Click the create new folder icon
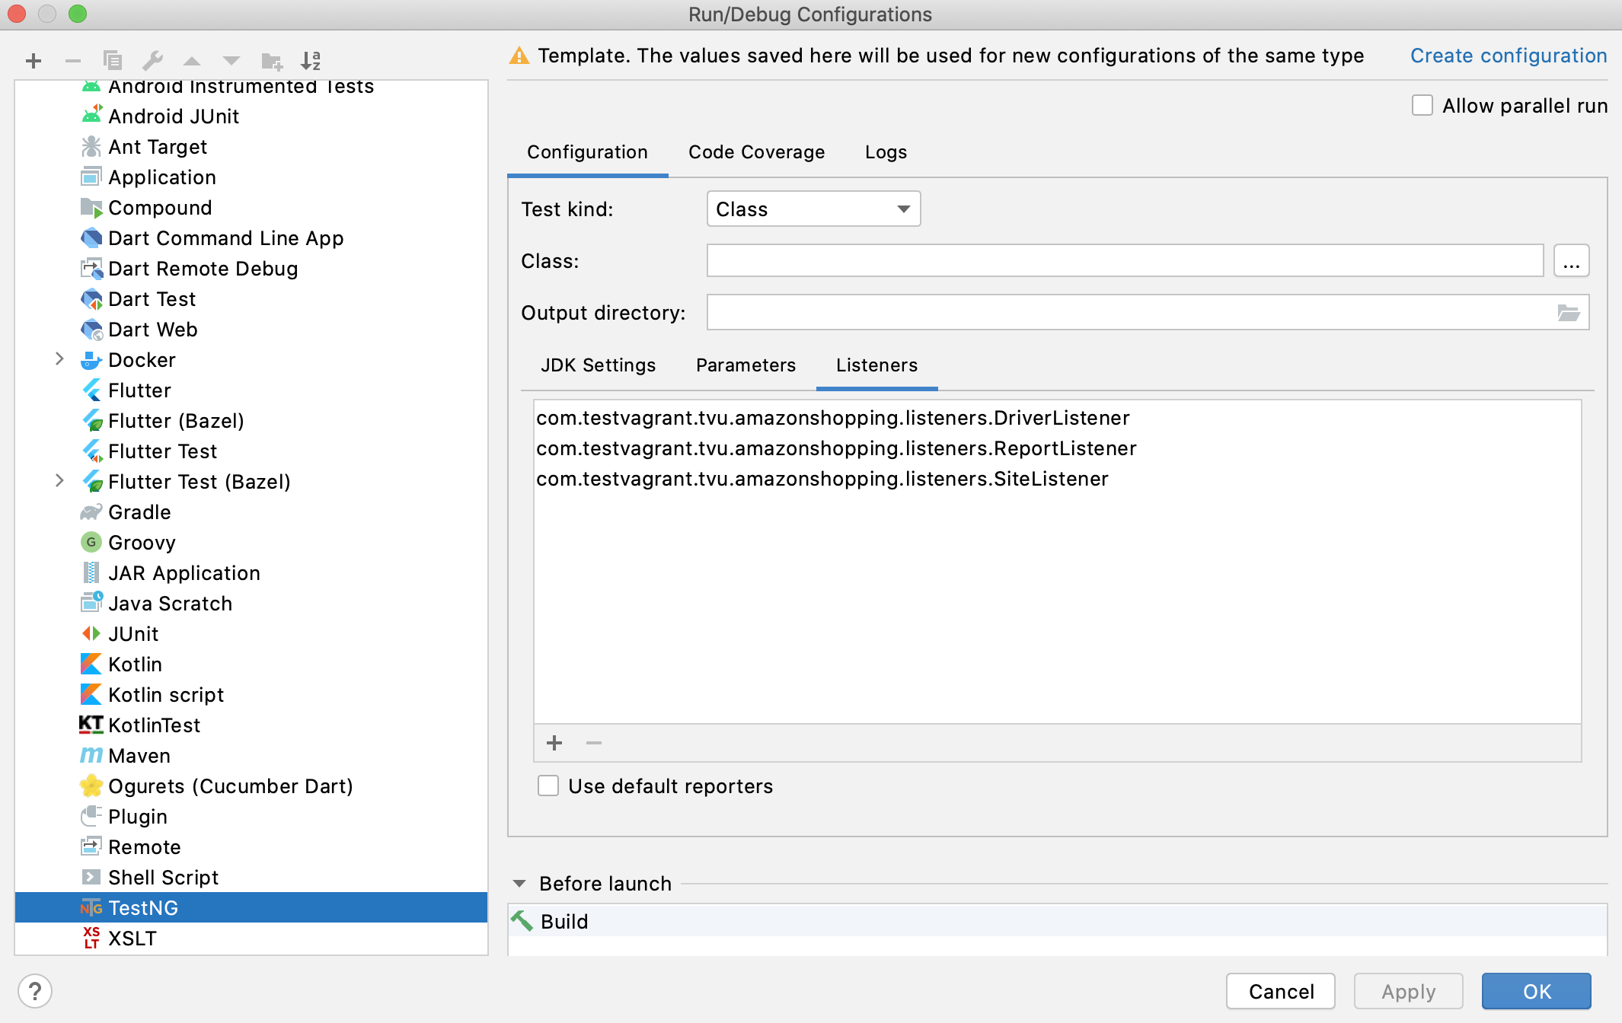This screenshot has height=1023, width=1622. [x=271, y=61]
